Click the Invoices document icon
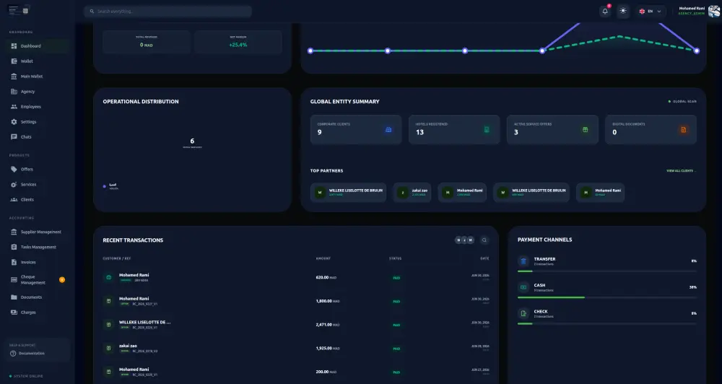The width and height of the screenshot is (722, 384). (x=14, y=262)
